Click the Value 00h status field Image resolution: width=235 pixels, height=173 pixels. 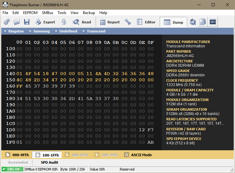[104, 169]
